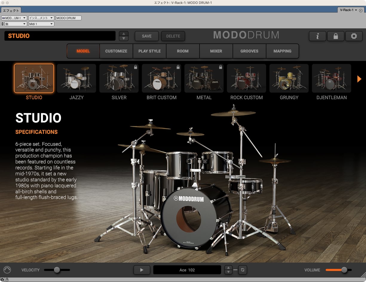Switch to the MIXER tab
366x282 pixels.
[x=216, y=51]
